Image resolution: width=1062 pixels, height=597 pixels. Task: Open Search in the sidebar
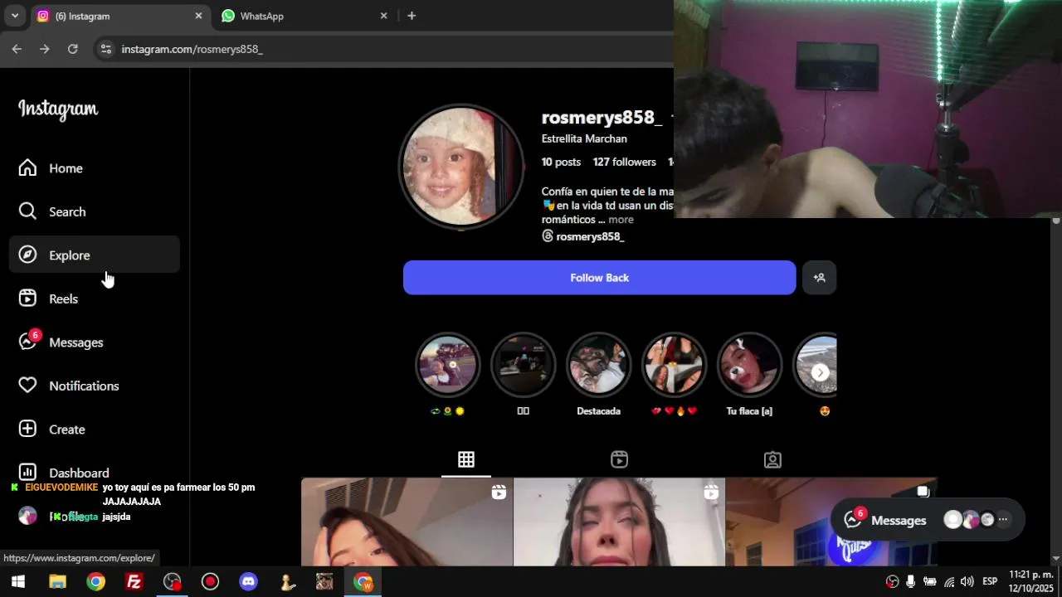point(95,211)
